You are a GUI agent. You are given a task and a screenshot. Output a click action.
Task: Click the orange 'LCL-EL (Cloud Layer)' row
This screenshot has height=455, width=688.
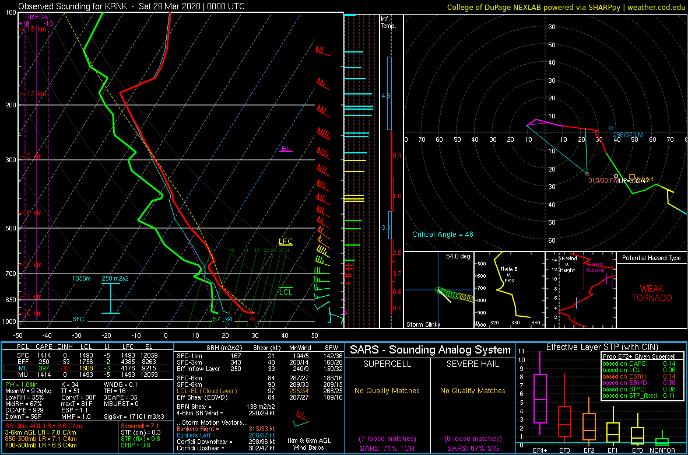tap(259, 390)
